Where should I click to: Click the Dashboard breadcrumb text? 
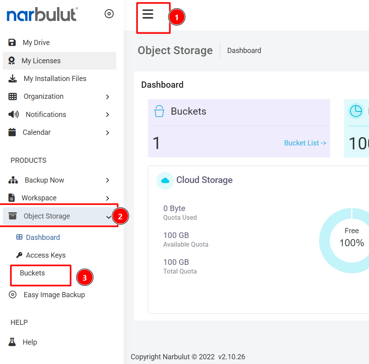pos(244,51)
